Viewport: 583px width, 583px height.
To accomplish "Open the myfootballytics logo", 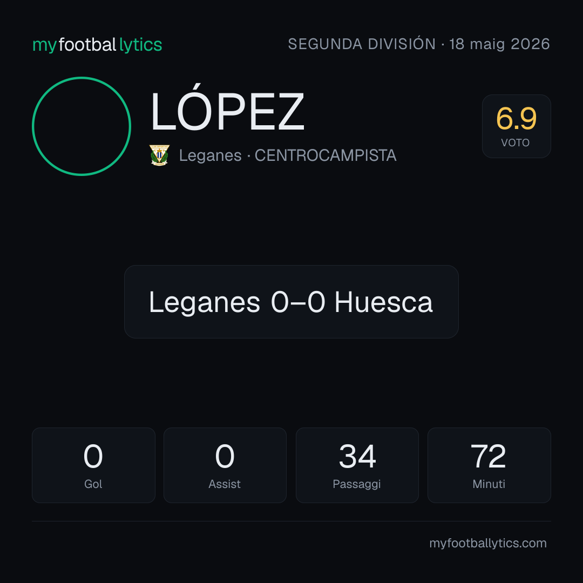I will [x=97, y=45].
